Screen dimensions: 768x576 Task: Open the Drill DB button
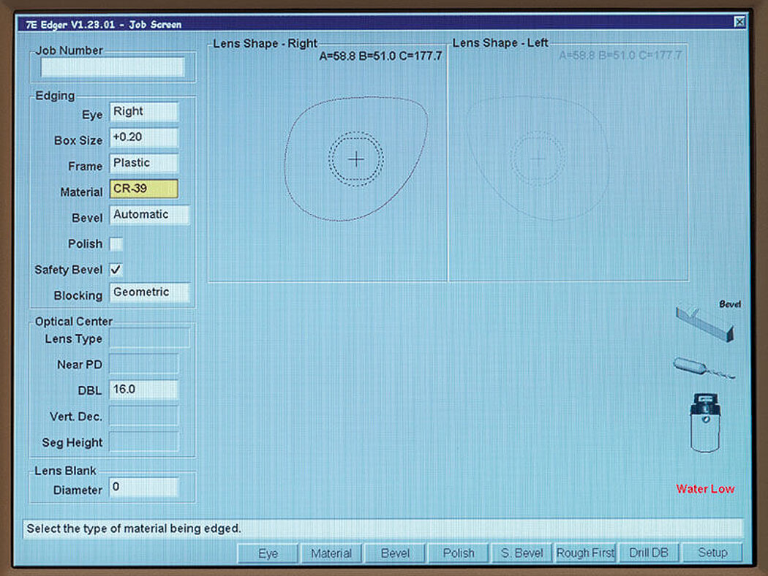coord(649,553)
